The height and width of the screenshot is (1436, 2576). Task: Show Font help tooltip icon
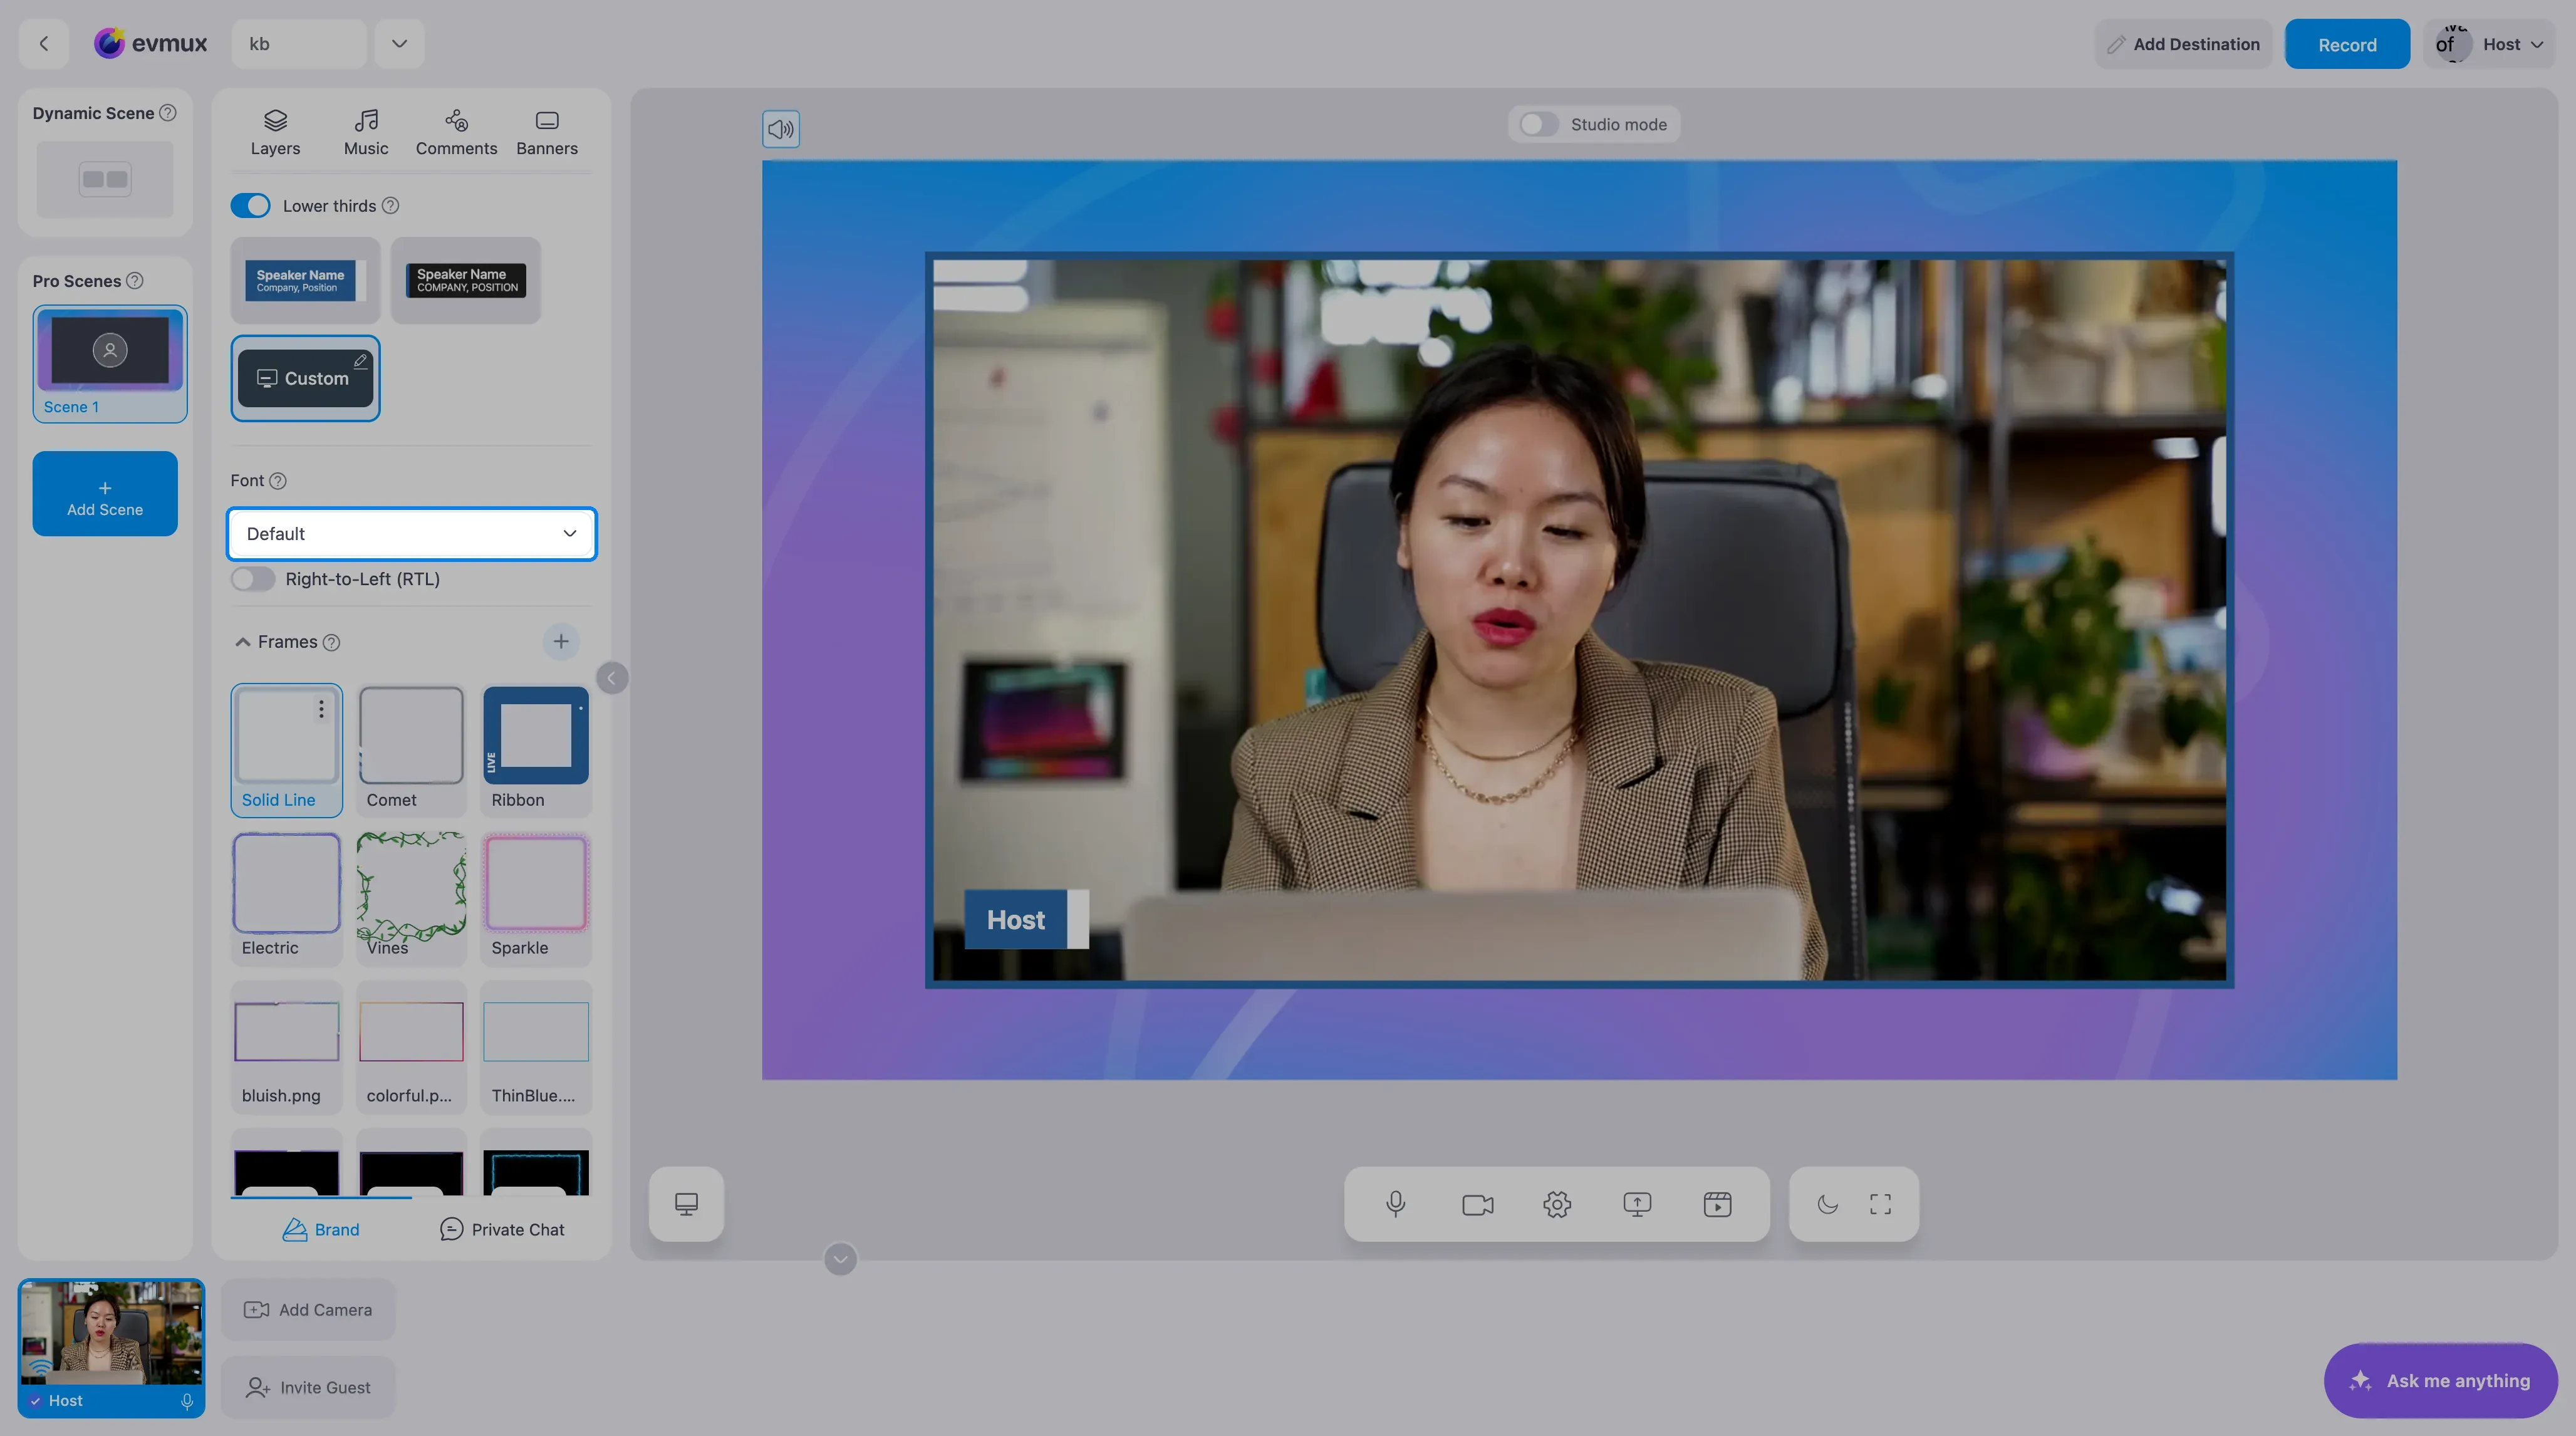pos(278,481)
